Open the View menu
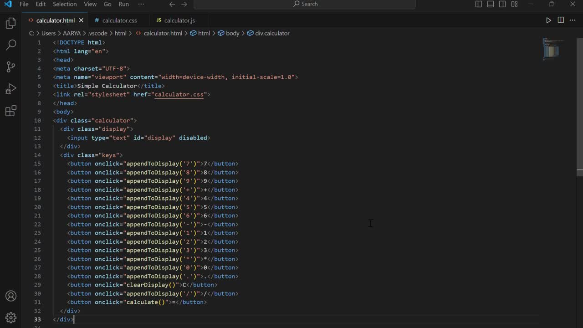Image resolution: width=583 pixels, height=328 pixels. point(90,4)
